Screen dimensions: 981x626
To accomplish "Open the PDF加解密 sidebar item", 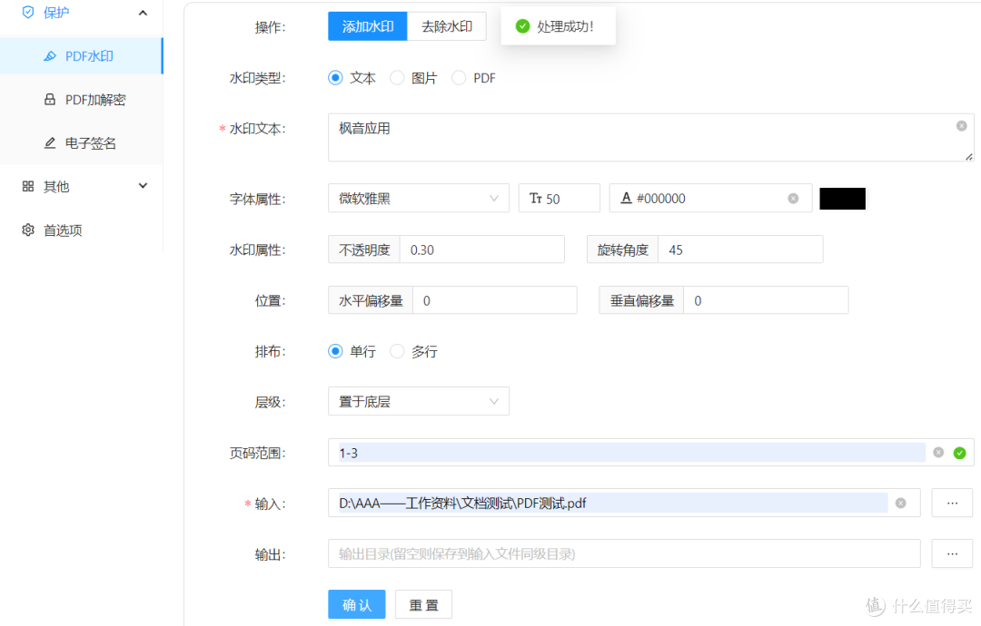I will point(82,99).
